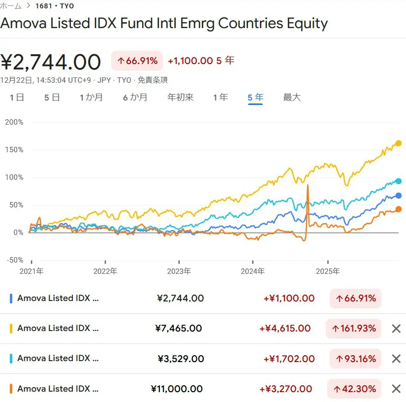Remove the 161.93% yellow comparison fund

click(x=396, y=329)
